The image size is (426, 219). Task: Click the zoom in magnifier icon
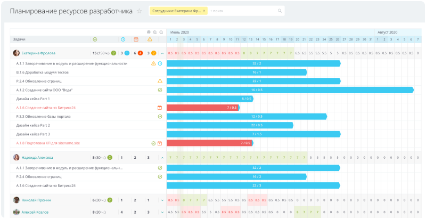(x=155, y=32)
